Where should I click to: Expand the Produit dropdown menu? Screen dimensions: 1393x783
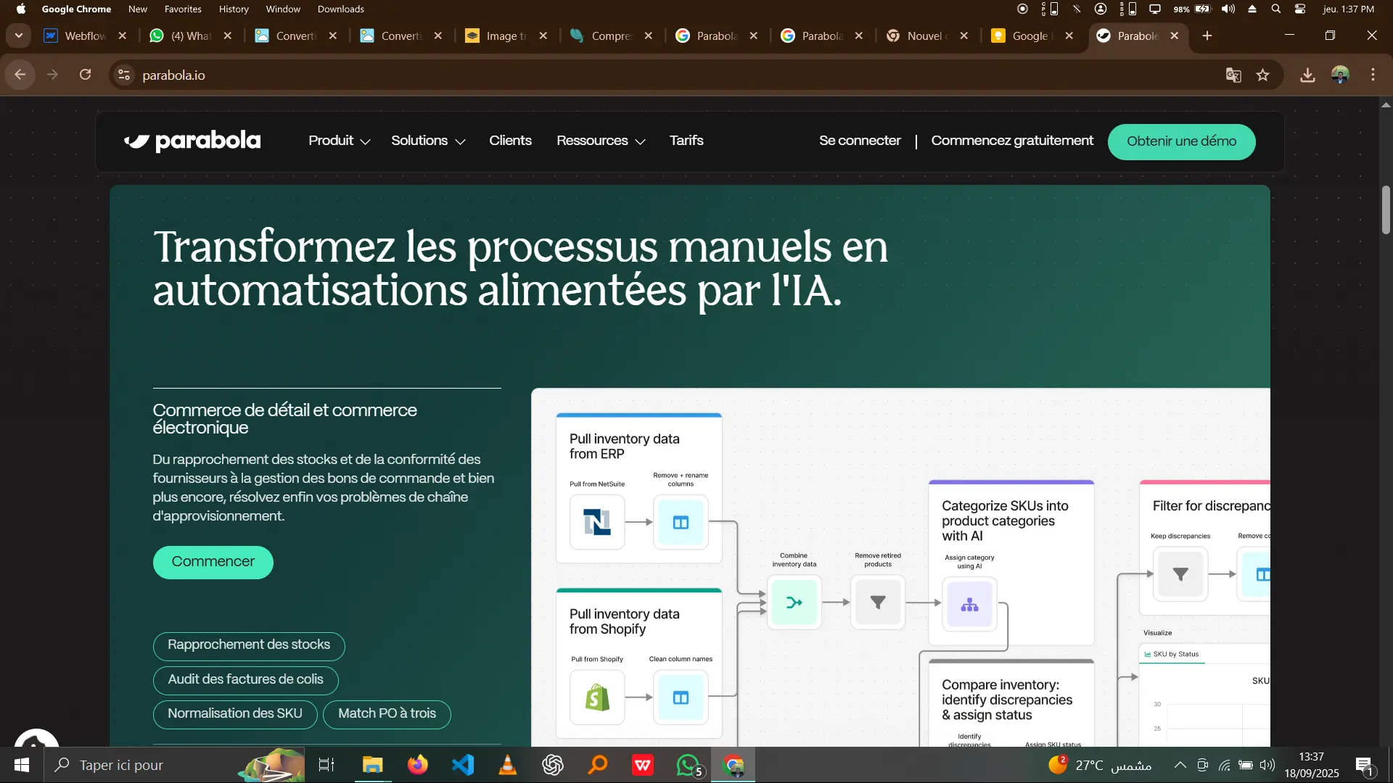tap(339, 141)
